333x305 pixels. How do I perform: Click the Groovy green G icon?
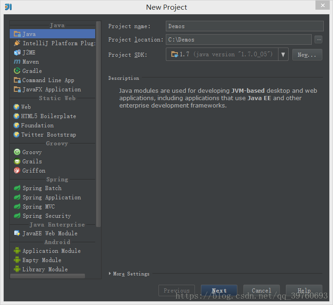[x=17, y=152]
